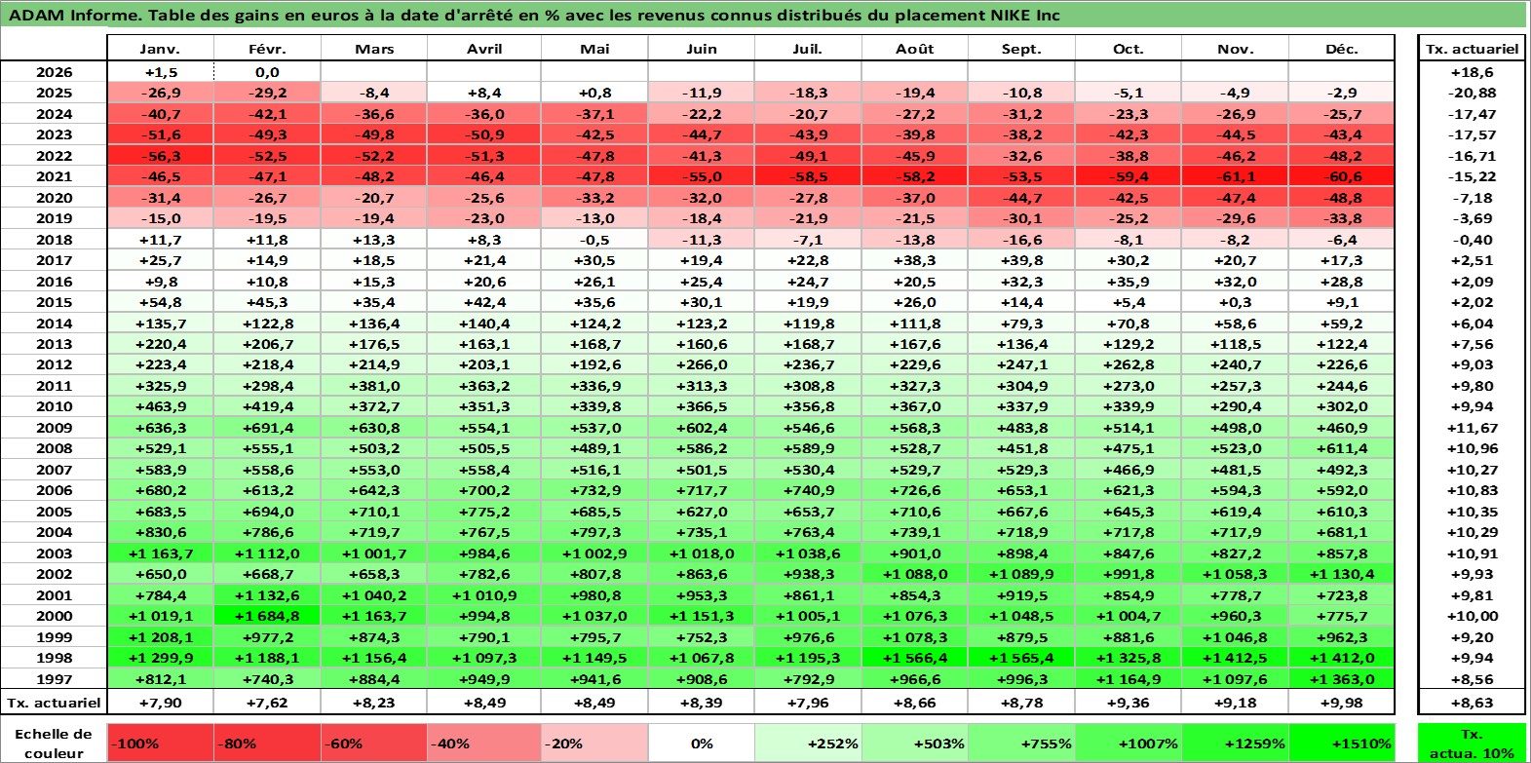The width and height of the screenshot is (1531, 763).
Task: Select the -100% red color scale swatch
Action: point(161,743)
